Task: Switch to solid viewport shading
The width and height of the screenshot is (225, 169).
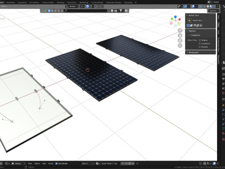Action: pyautogui.click(x=208, y=7)
